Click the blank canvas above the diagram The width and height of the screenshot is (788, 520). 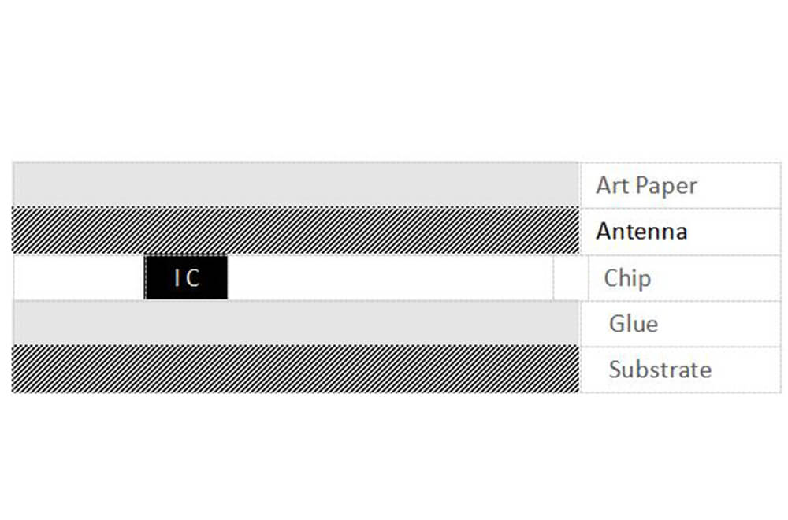click(x=394, y=79)
